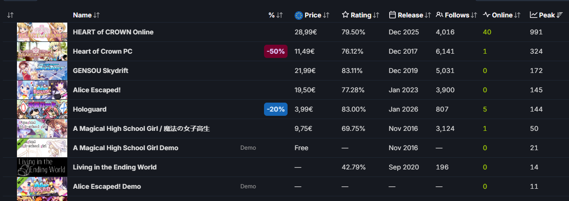Click the pulse icon beside Online
This screenshot has height=201, width=569.
click(x=487, y=15)
